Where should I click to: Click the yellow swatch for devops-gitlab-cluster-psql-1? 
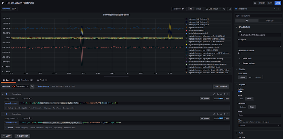pyautogui.click(x=187, y=22)
